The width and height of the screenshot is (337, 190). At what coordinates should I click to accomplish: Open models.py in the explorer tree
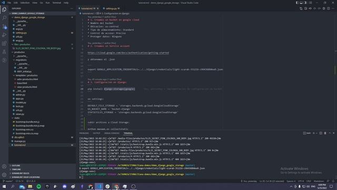[x=21, y=102]
